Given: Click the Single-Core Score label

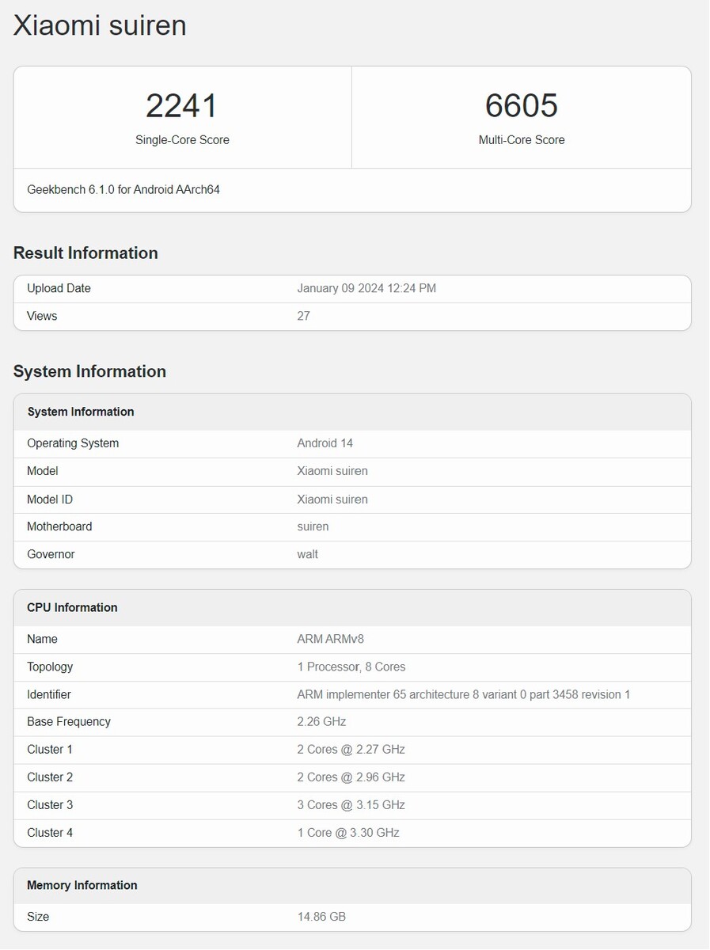Looking at the screenshot, I should (182, 140).
